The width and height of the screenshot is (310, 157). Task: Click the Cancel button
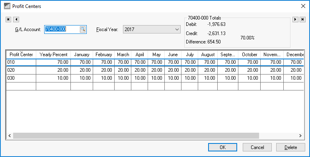pos(257,147)
